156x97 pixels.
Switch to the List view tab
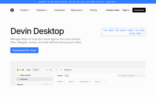tap(67, 76)
